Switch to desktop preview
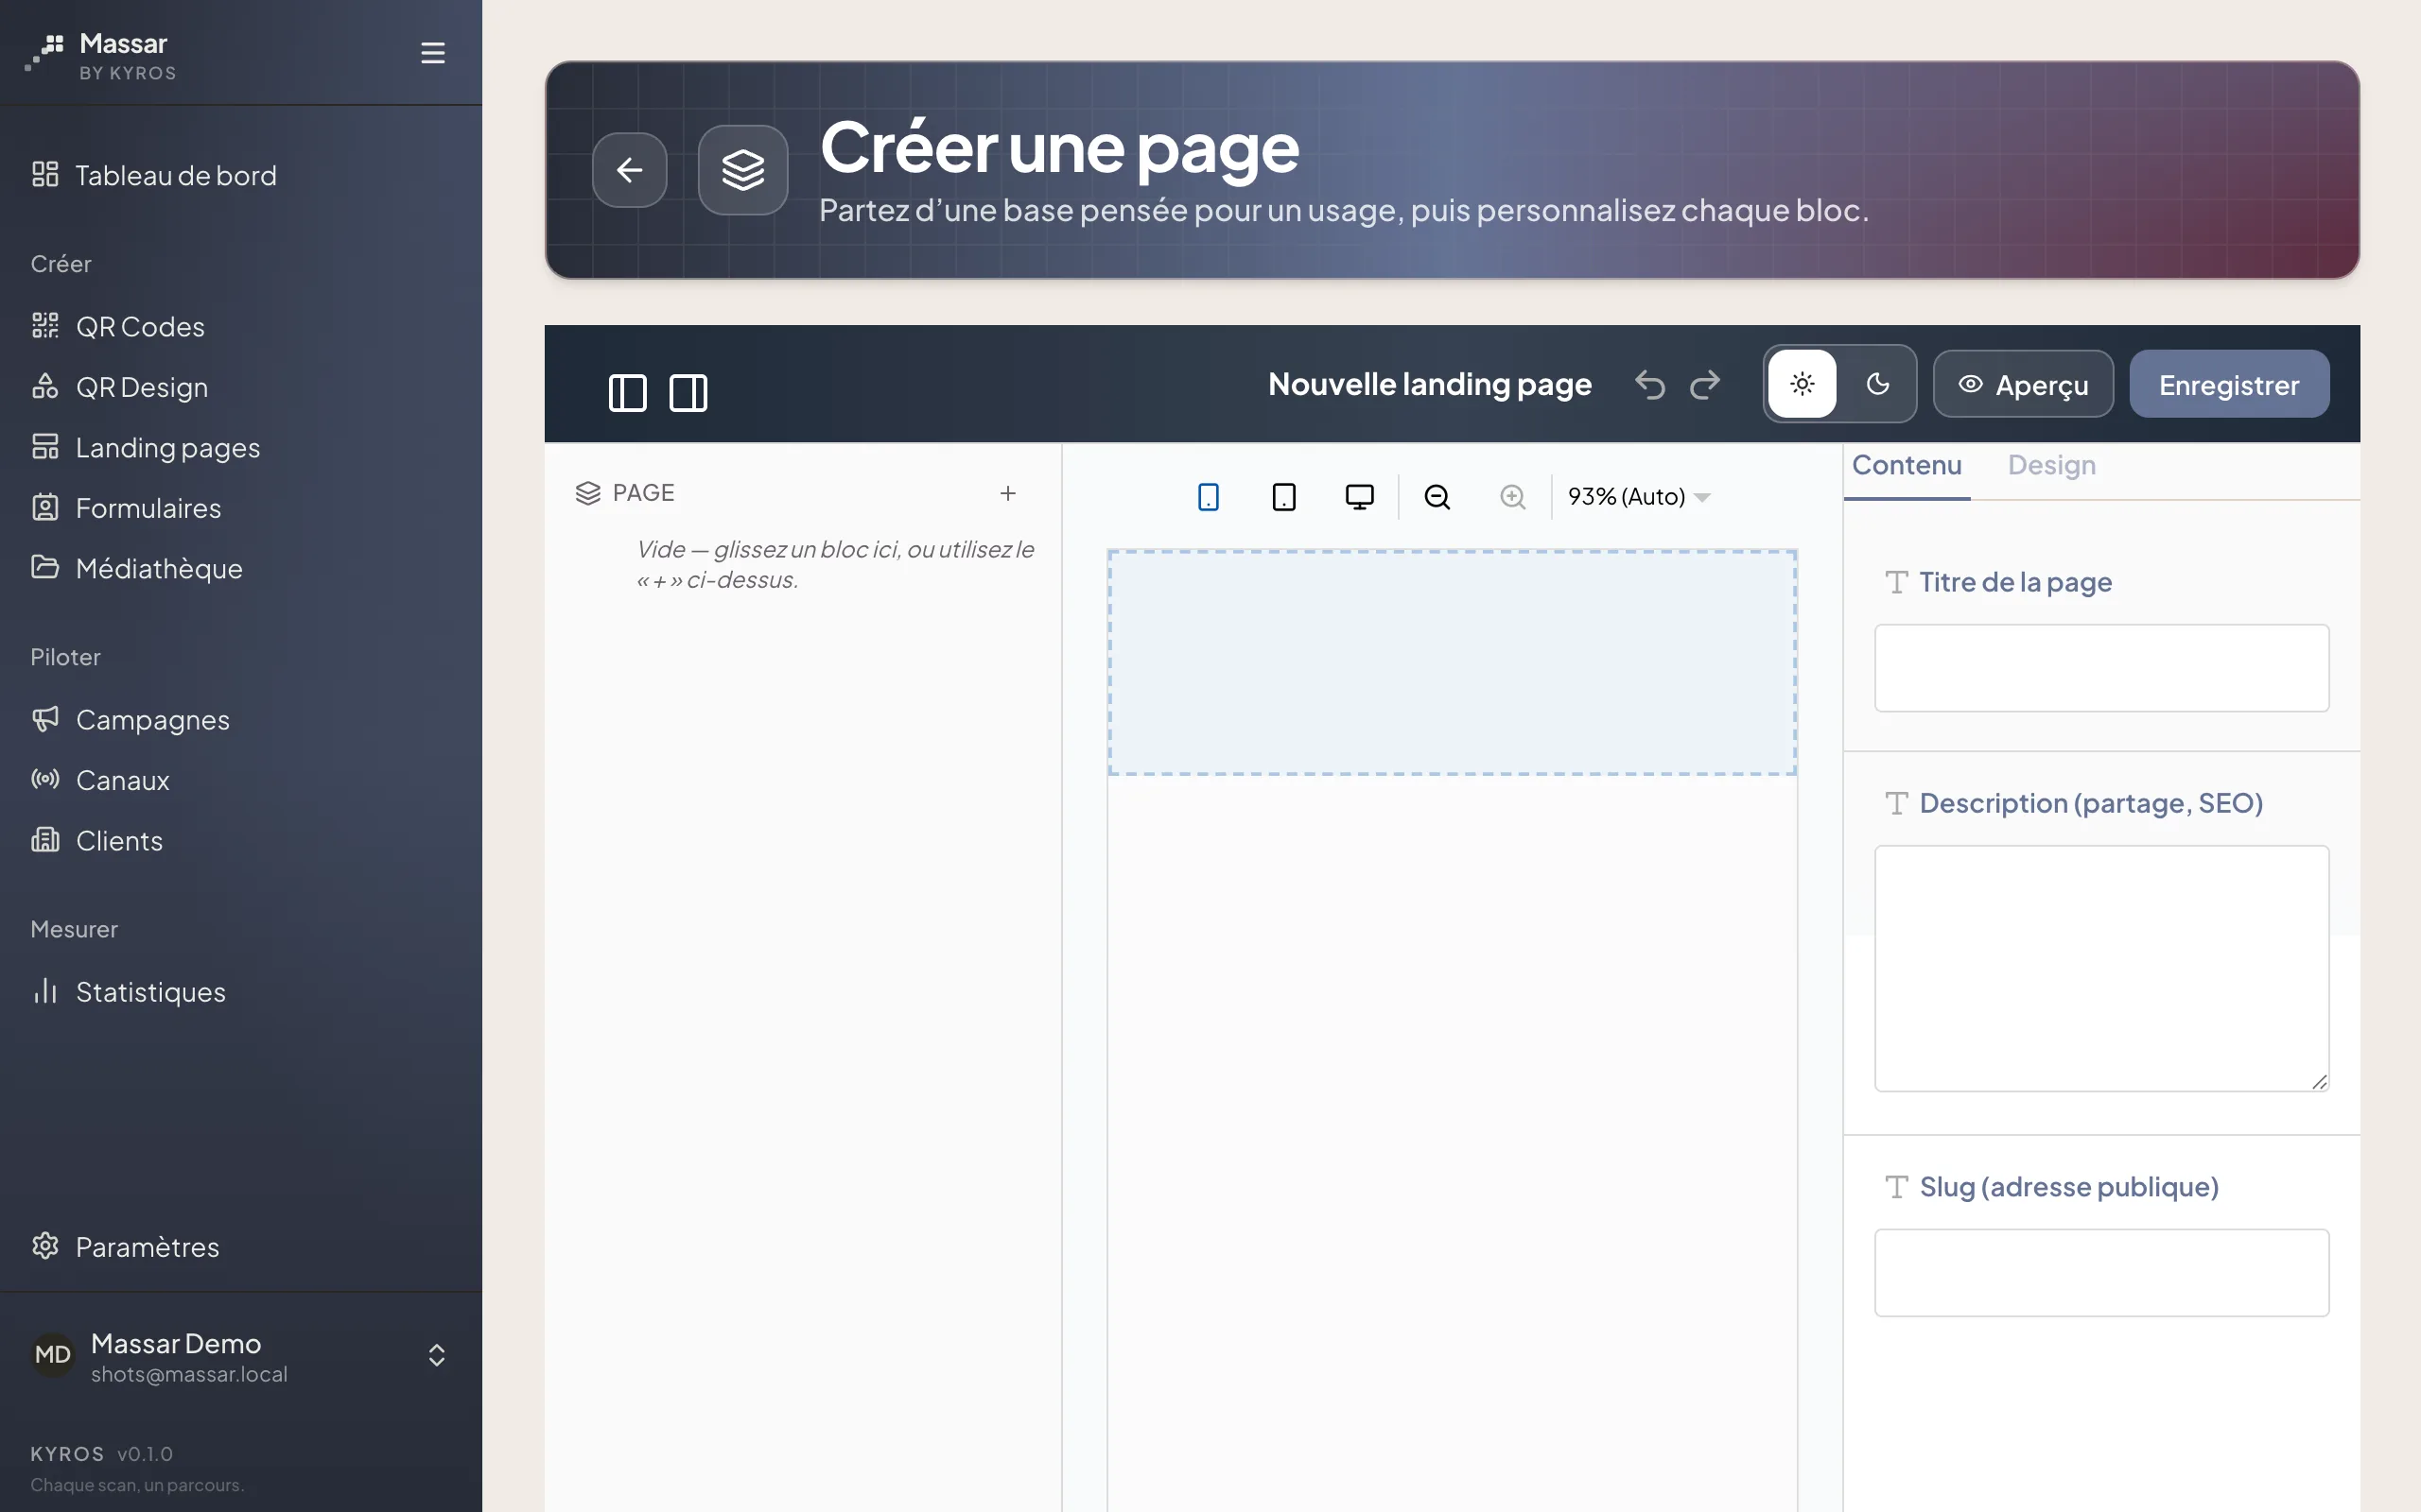The height and width of the screenshot is (1512, 2421). (1360, 497)
